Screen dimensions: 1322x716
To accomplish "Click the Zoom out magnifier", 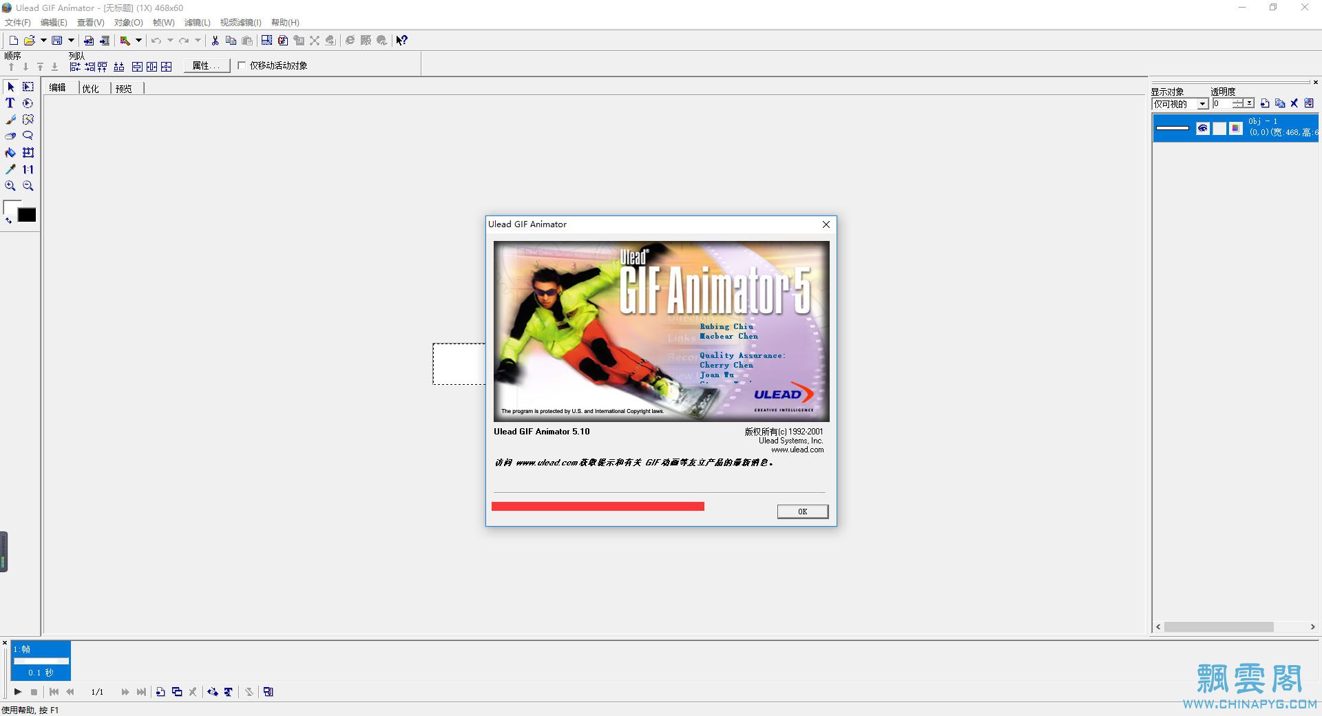I will [28, 186].
